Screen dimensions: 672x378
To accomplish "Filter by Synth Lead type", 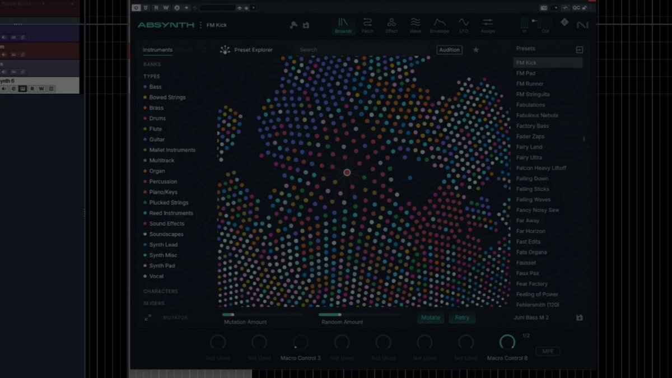I will tap(160, 245).
